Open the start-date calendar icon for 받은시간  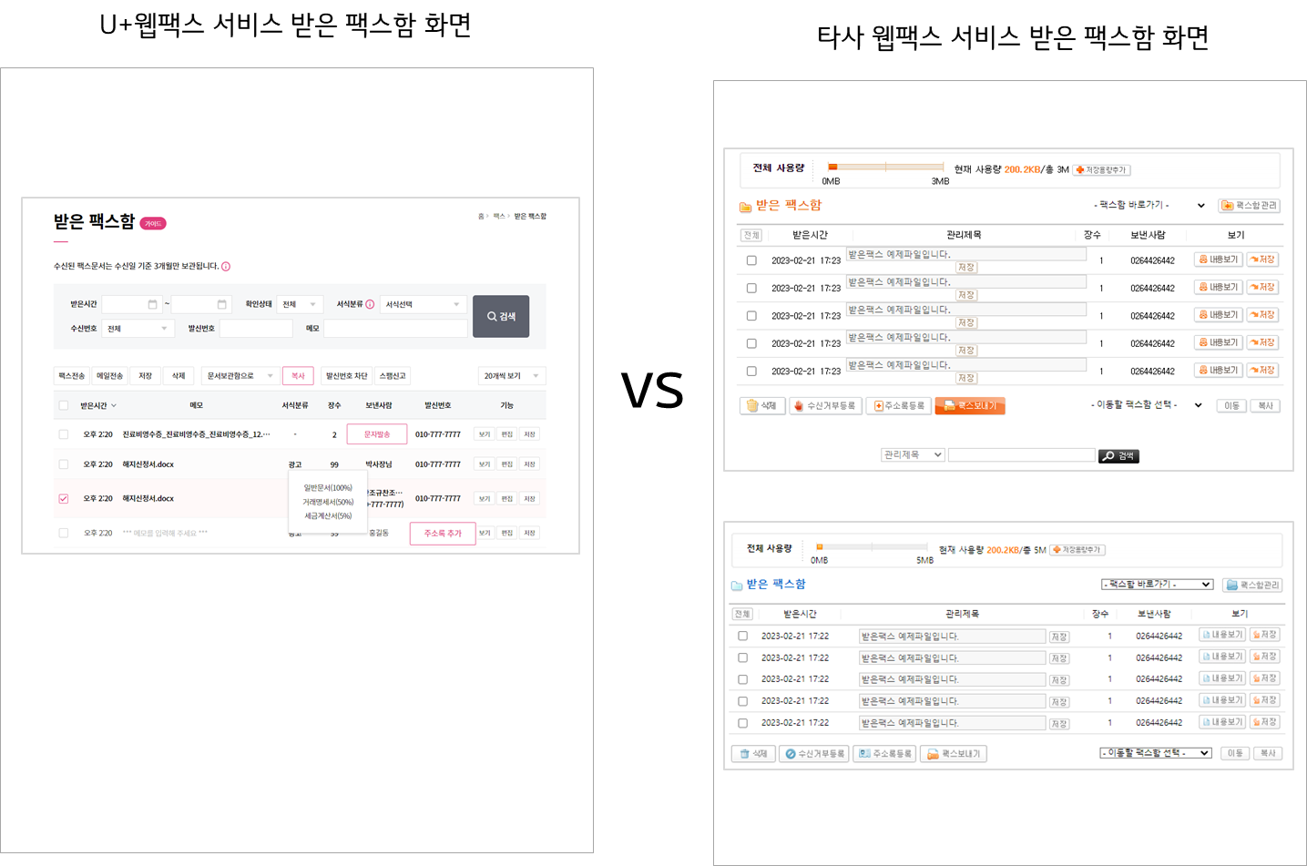(x=152, y=304)
